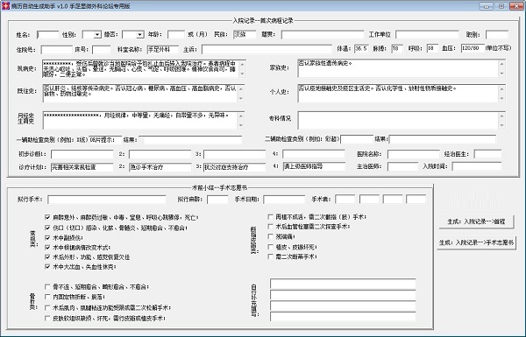Enable the 再植不成活 checkbox
Viewport: 526px width, 337px height.
tap(270, 217)
